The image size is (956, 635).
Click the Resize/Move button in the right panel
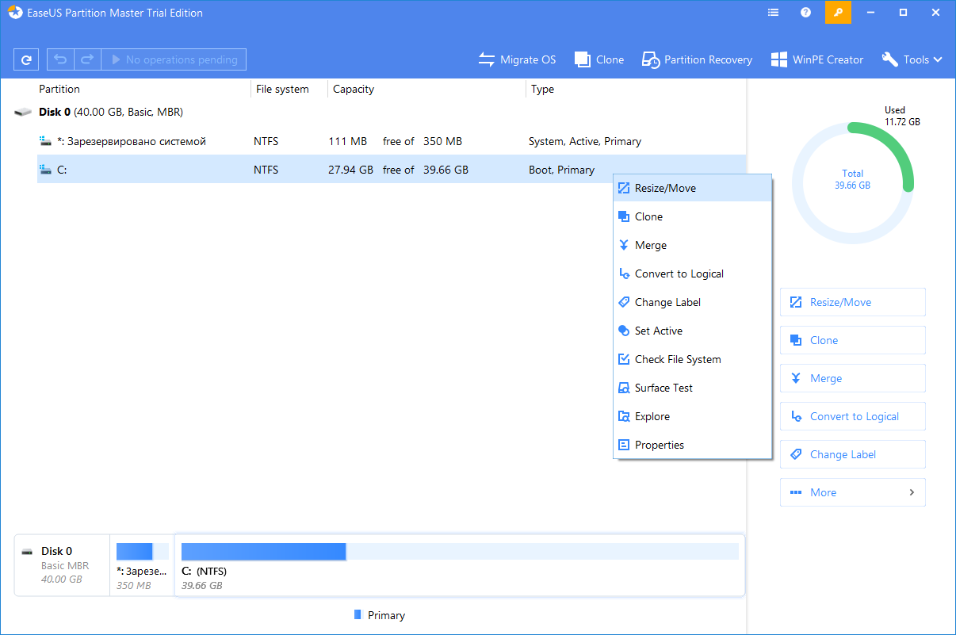(853, 302)
